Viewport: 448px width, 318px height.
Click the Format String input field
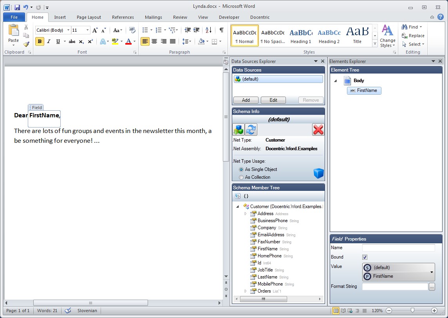[395, 287]
